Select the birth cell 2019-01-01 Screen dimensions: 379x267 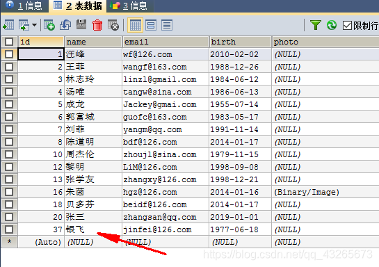pyautogui.click(x=240, y=217)
